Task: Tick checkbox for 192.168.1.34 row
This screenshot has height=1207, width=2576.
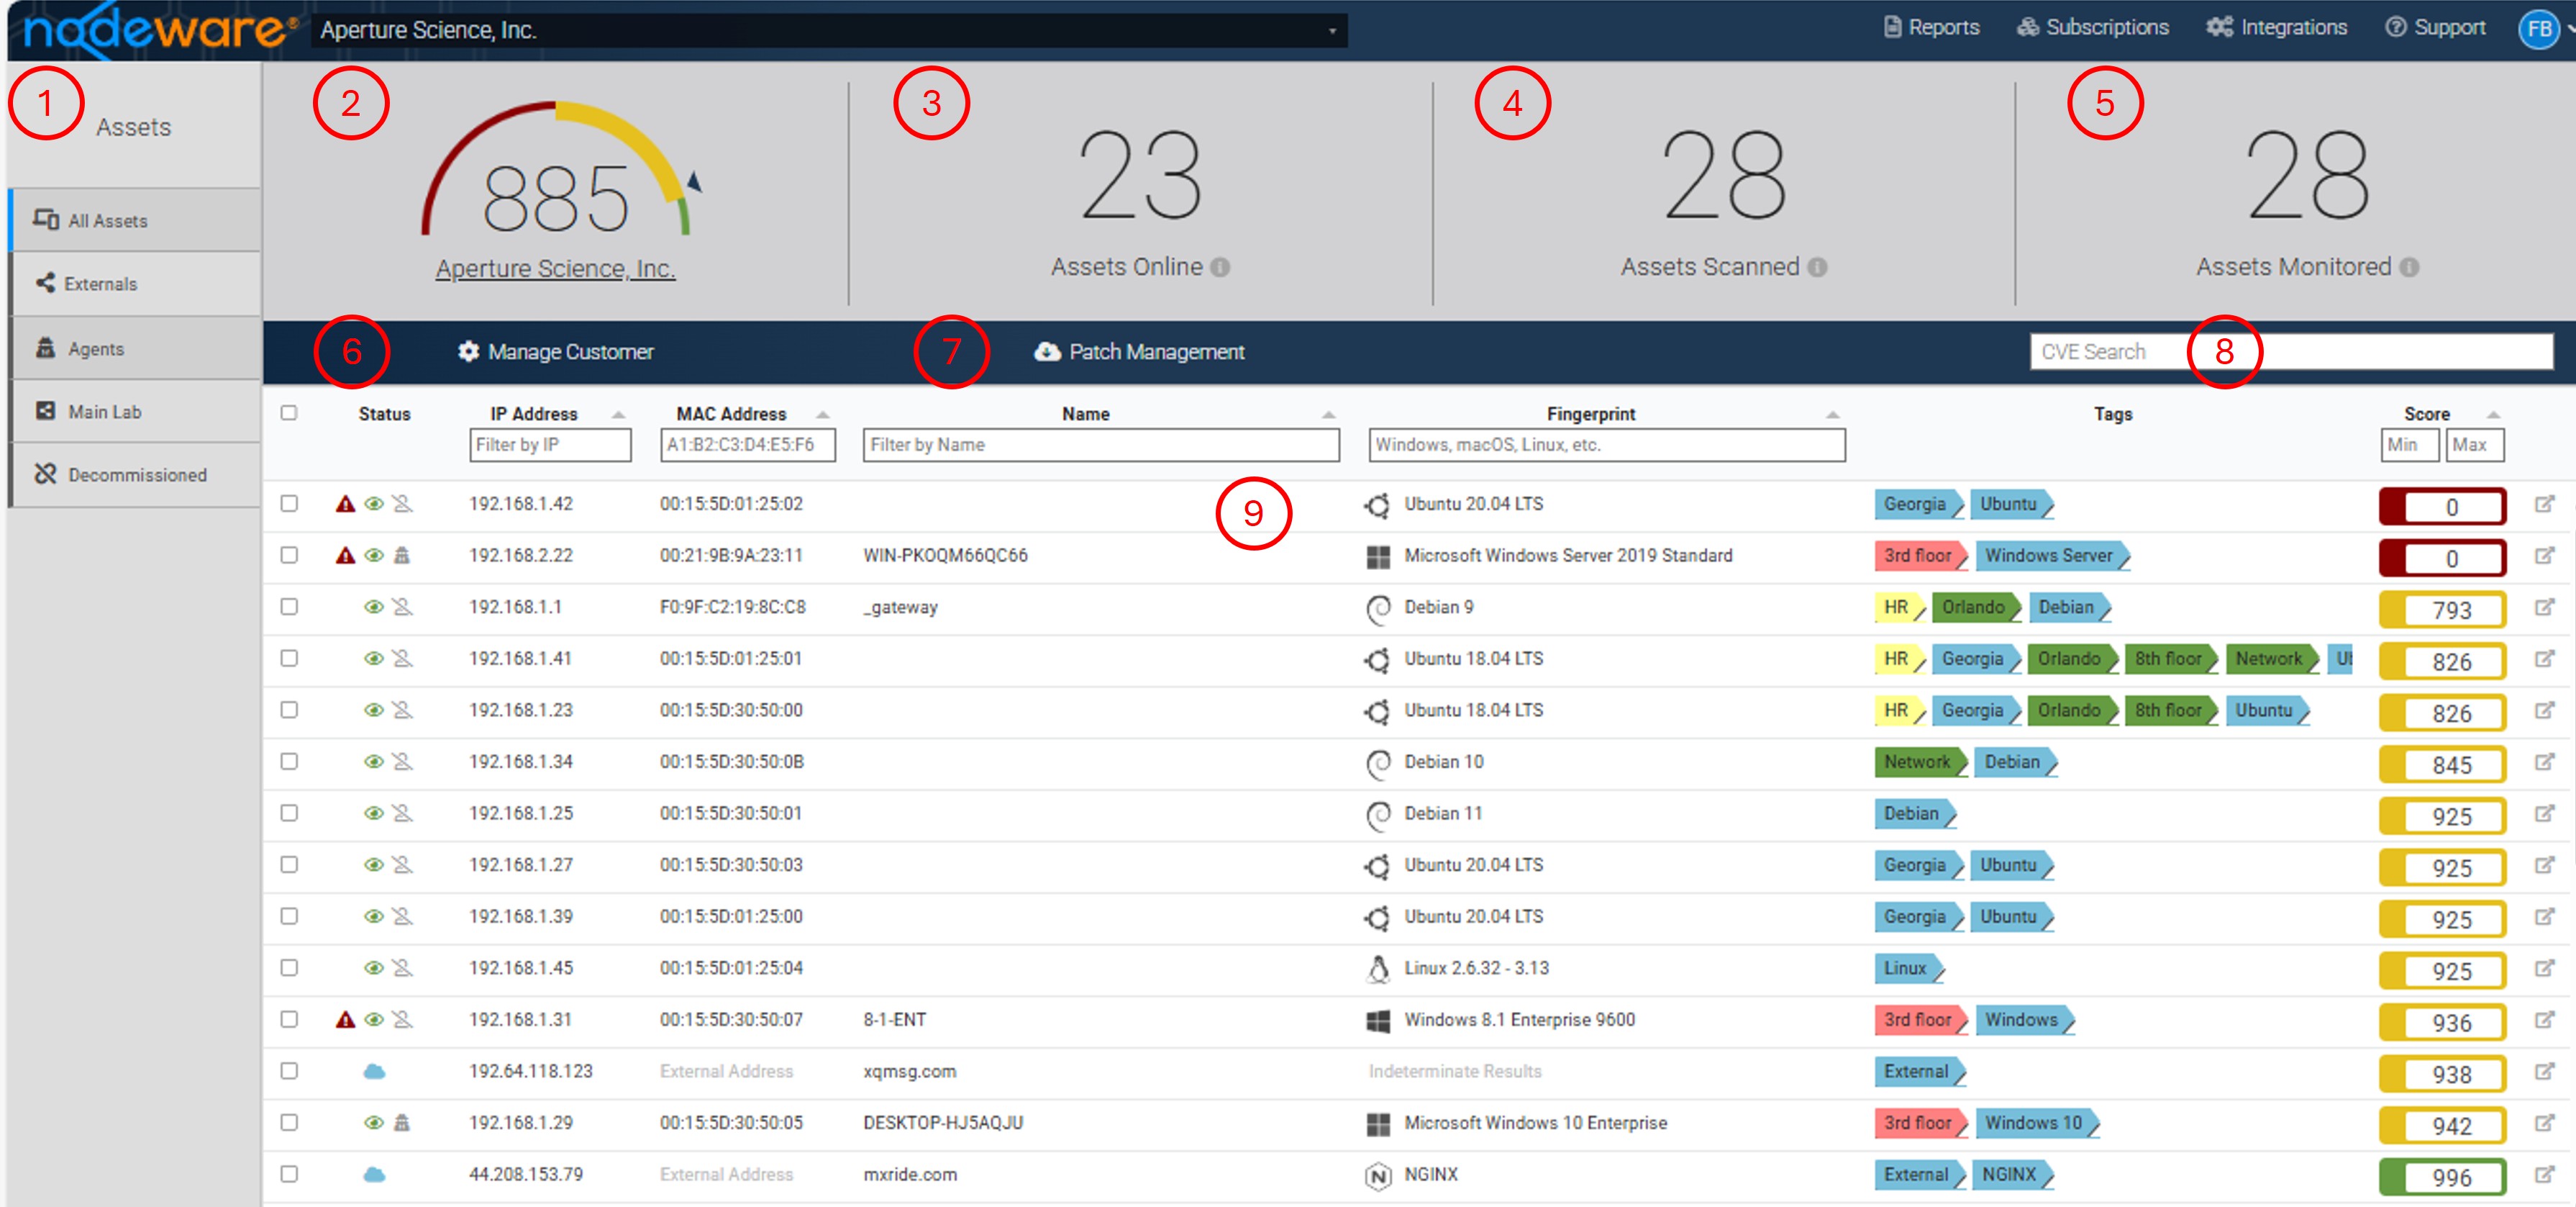Action: [289, 761]
